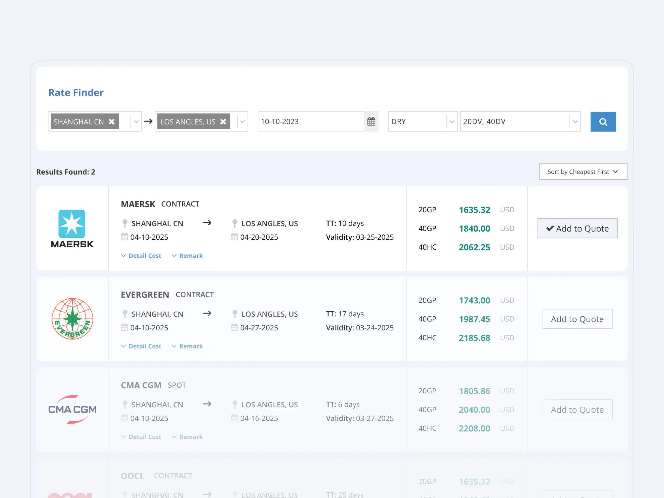The height and width of the screenshot is (498, 664).
Task: Click Add to Quote for Maersk
Action: (577, 228)
